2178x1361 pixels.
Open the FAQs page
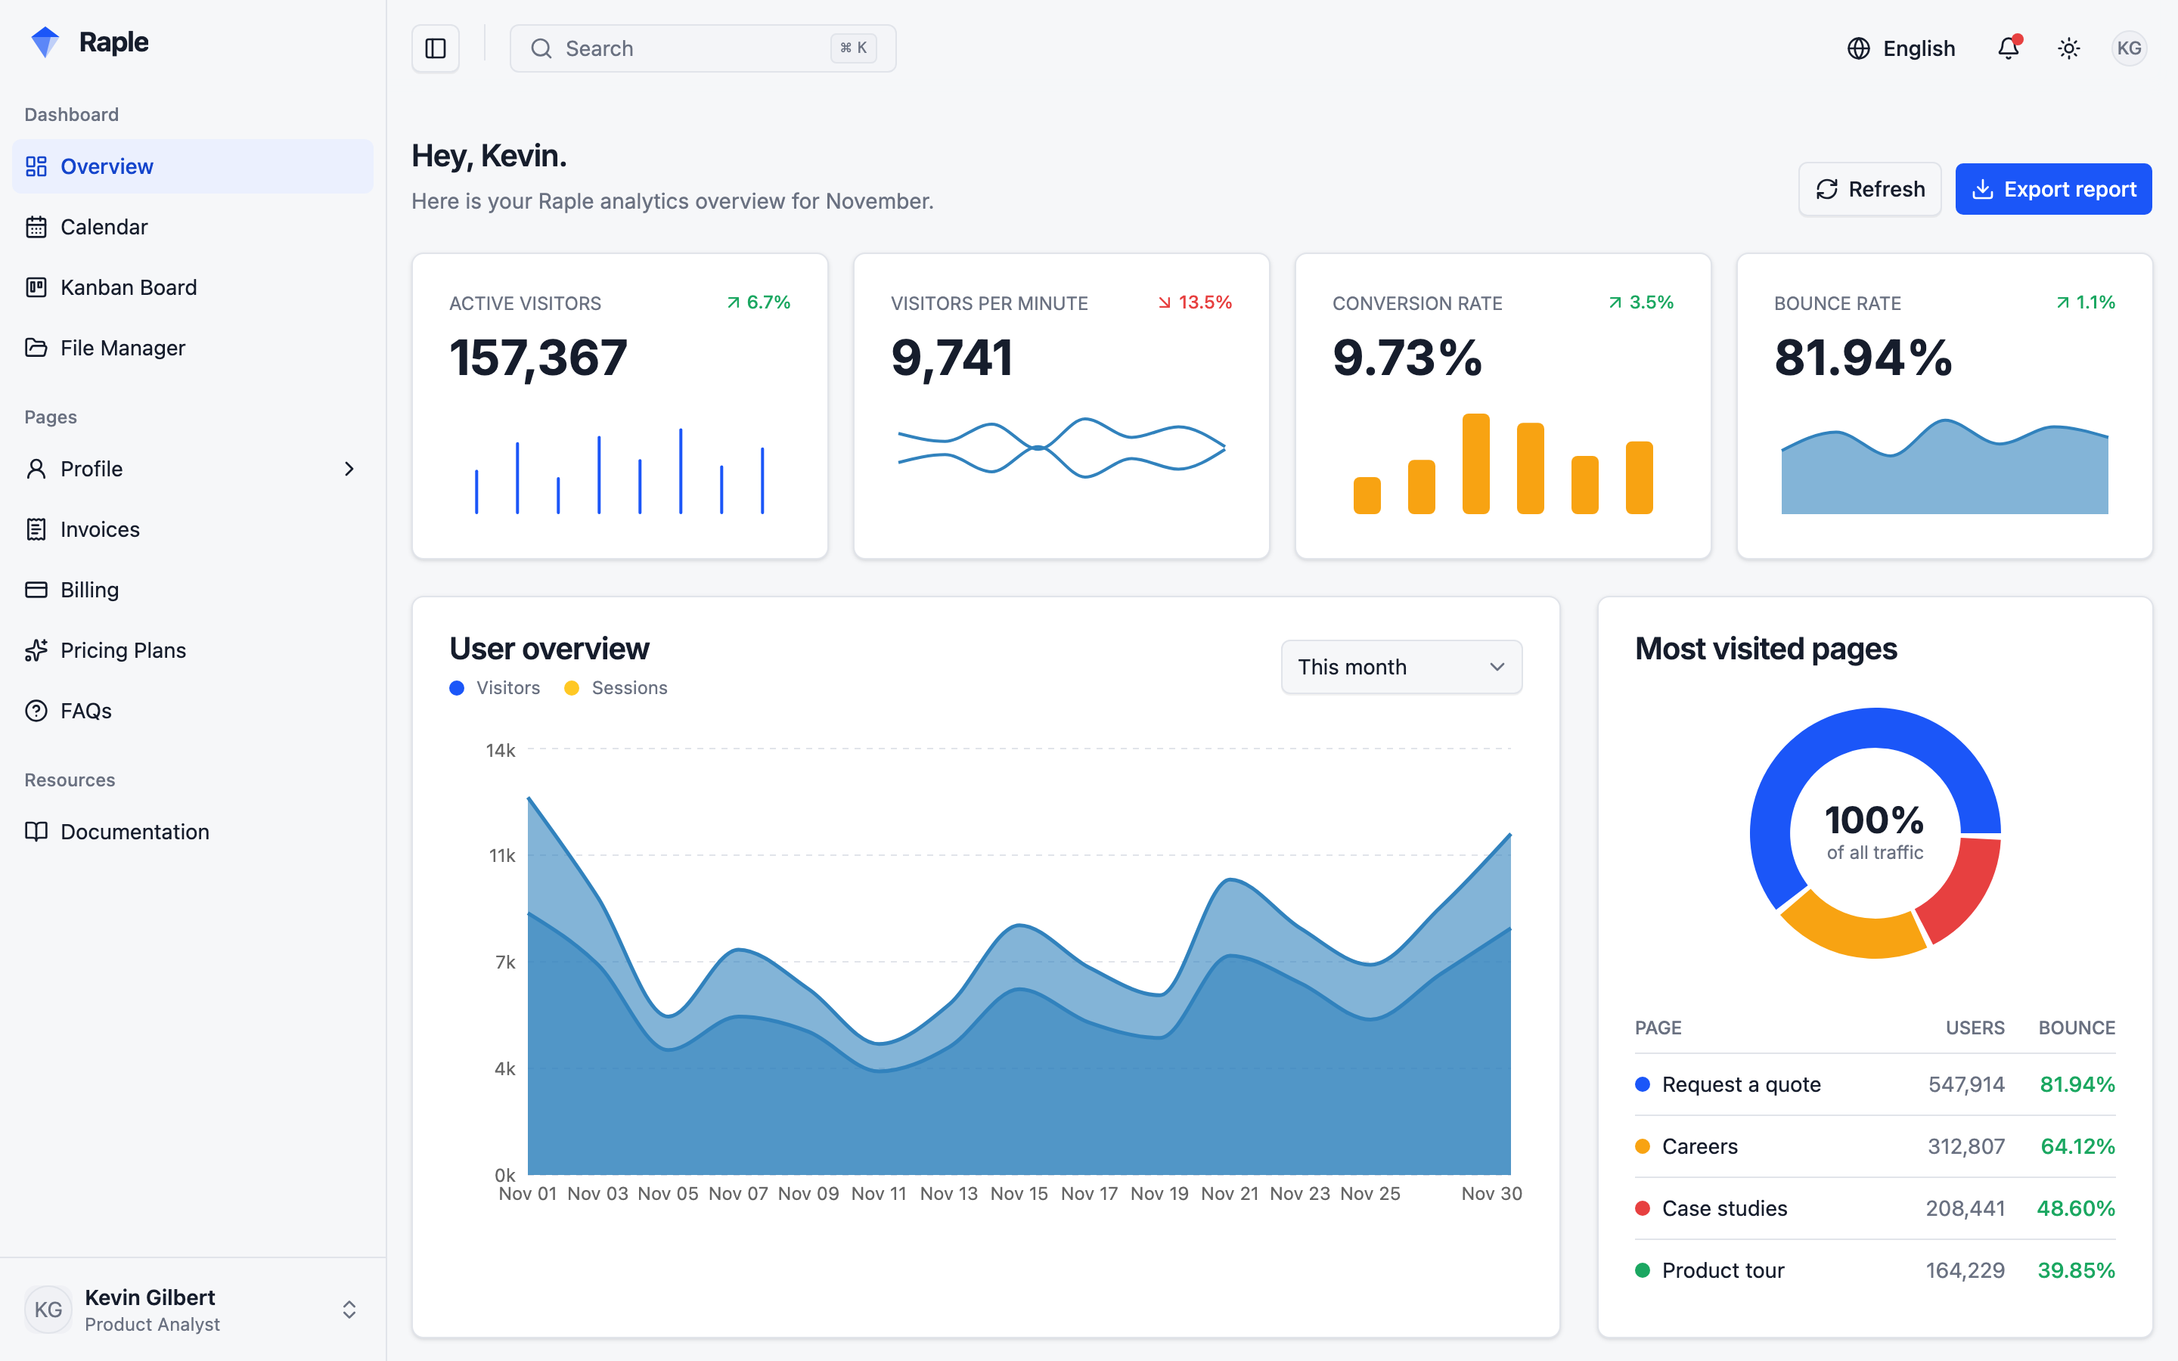[x=193, y=711]
